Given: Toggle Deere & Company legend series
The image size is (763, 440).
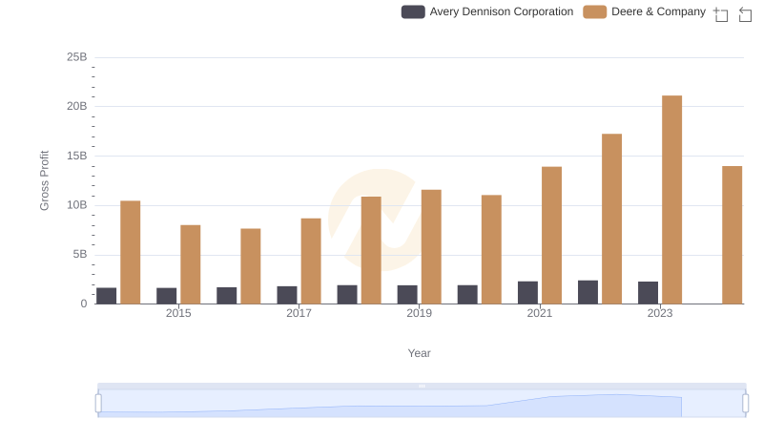Looking at the screenshot, I should click(645, 11).
